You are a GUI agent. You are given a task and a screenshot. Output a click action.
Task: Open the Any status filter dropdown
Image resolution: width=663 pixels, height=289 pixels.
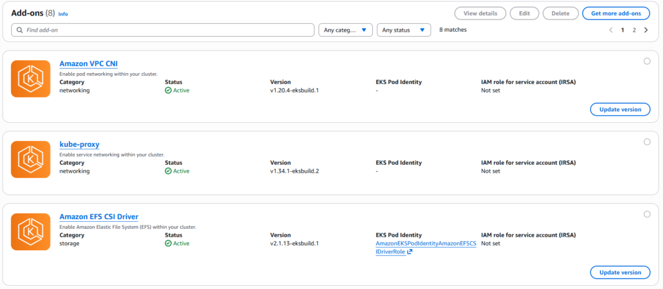[x=404, y=30]
